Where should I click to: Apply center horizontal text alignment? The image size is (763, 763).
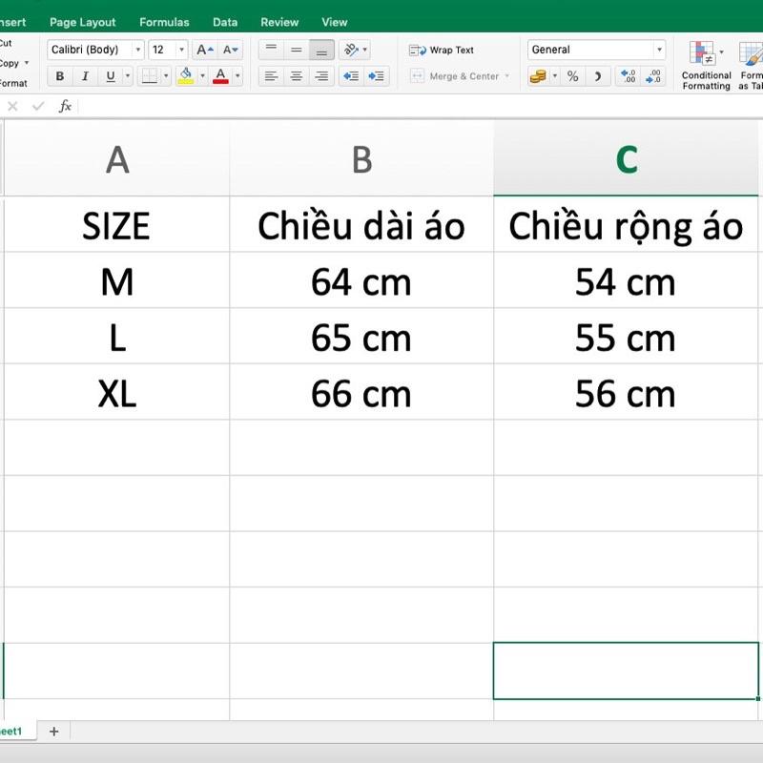[x=297, y=76]
